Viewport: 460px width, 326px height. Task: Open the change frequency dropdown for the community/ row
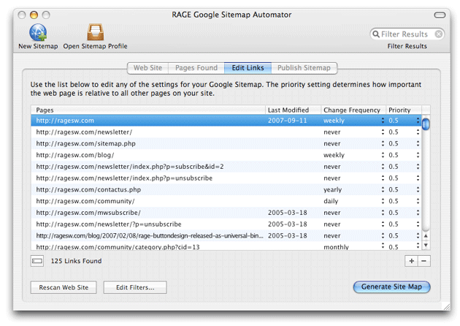coord(383,201)
